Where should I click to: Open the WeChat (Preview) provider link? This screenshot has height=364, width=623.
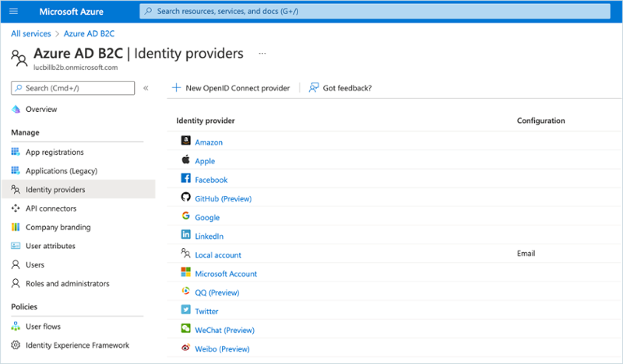225,330
